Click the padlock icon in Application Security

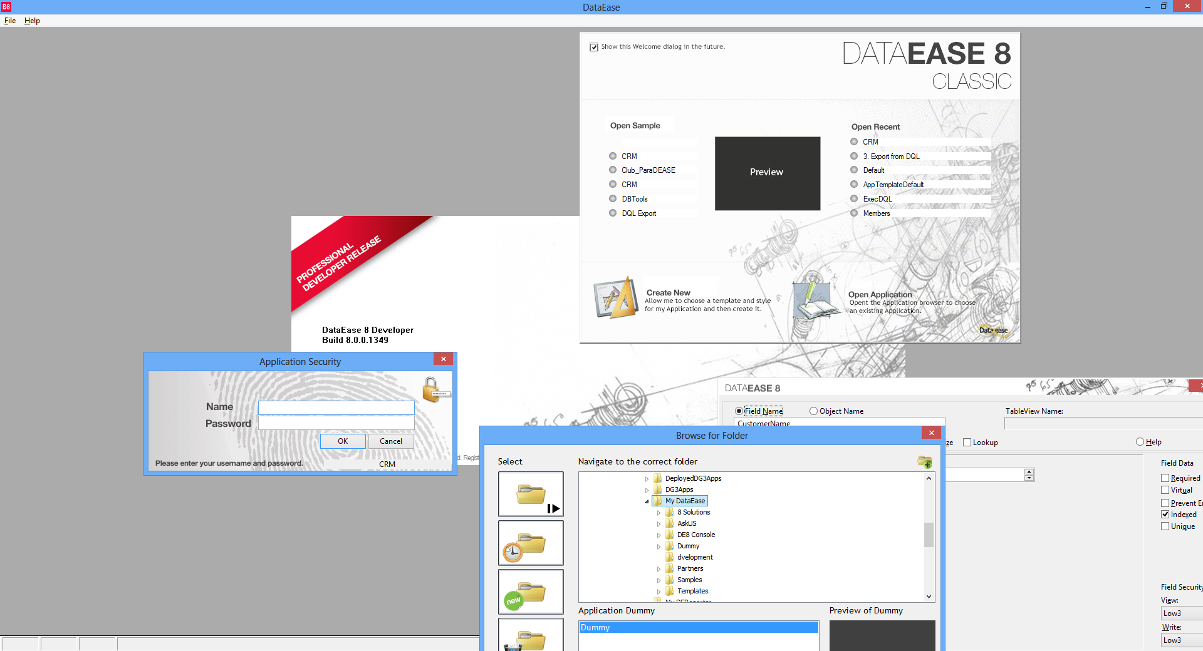(435, 389)
